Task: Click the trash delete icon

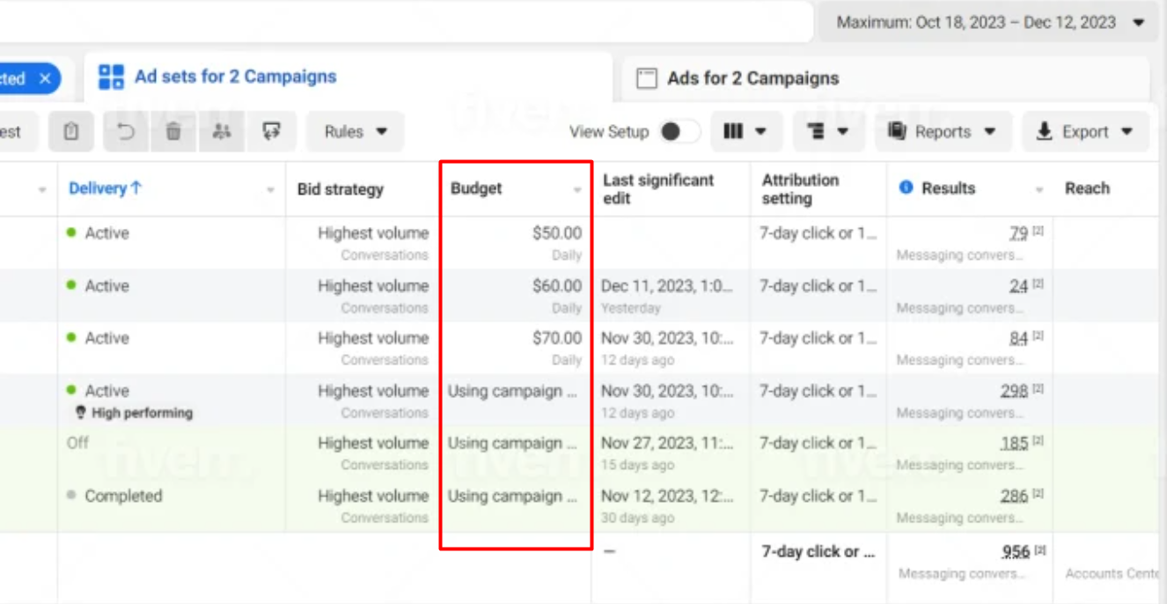Action: click(x=173, y=132)
